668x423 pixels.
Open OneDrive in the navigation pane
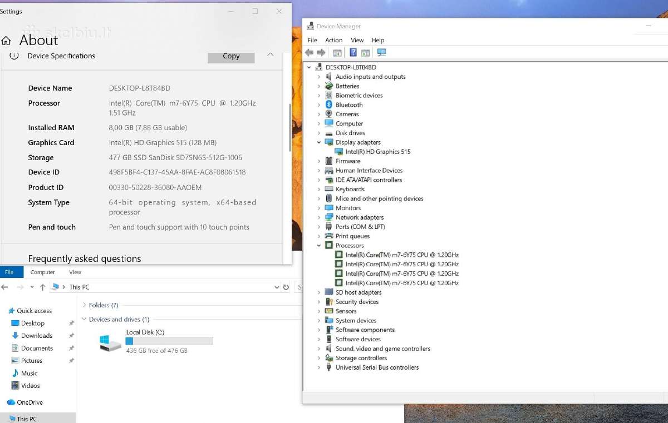tap(30, 402)
